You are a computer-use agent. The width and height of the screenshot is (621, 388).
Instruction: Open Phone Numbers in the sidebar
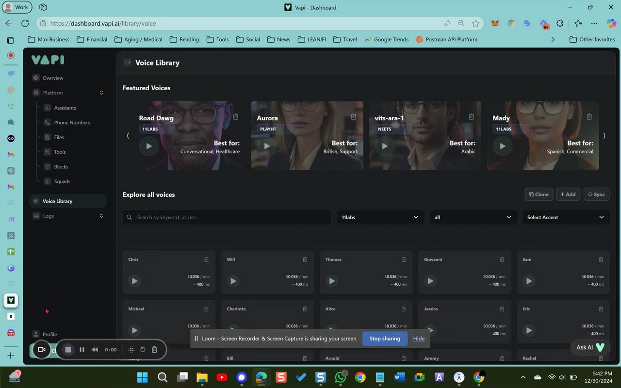click(x=73, y=123)
